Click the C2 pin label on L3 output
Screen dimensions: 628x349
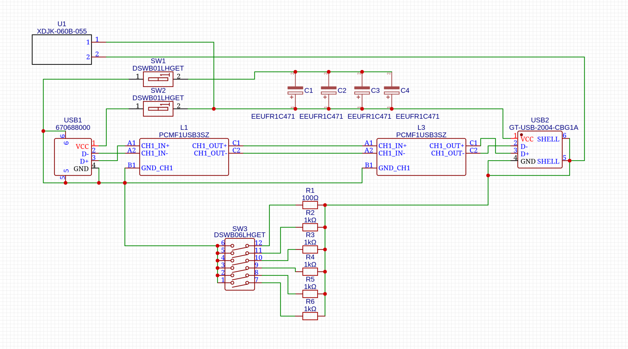(473, 150)
